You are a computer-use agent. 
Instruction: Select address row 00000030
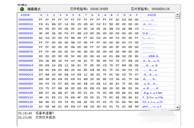pos(26,33)
